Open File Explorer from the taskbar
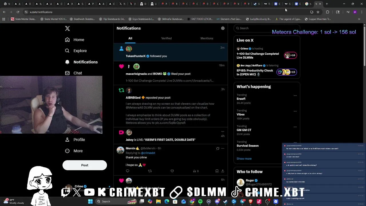This screenshot has width=366, height=206. [x=158, y=201]
